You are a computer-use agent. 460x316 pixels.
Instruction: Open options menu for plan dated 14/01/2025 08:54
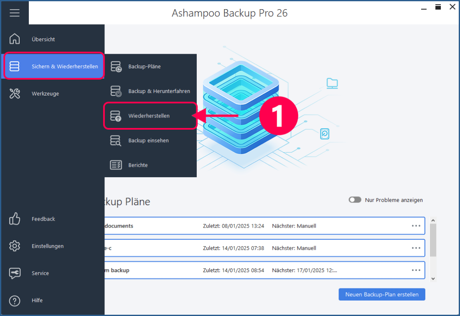click(x=416, y=271)
